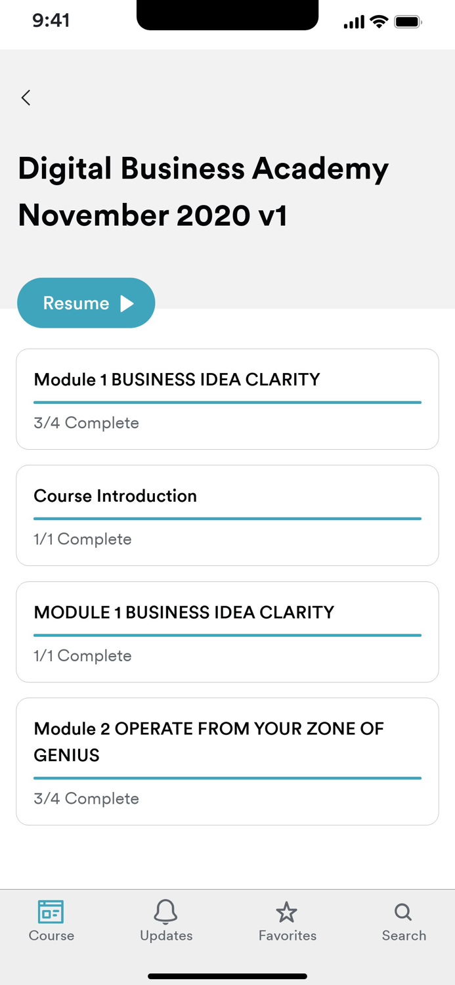Tap the battery status icon

point(407,20)
